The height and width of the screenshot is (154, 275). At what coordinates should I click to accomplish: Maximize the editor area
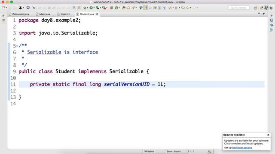coord(263,14)
